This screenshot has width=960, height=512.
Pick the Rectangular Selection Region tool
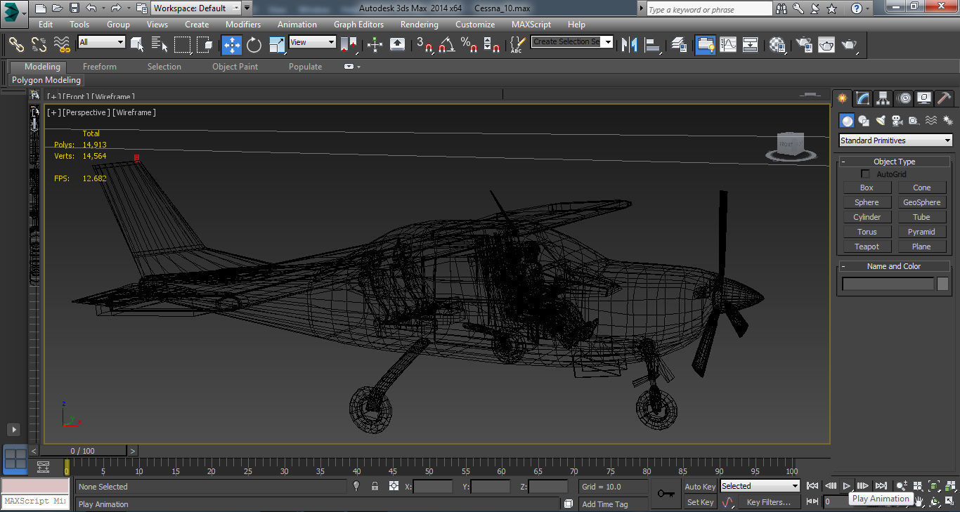[182, 45]
